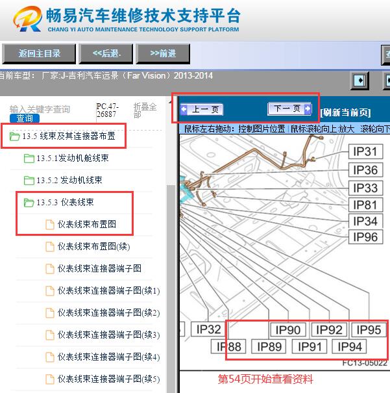Screen dimensions: 390x393
Task: Go forward with the >>前进 button
Action: click(x=163, y=54)
